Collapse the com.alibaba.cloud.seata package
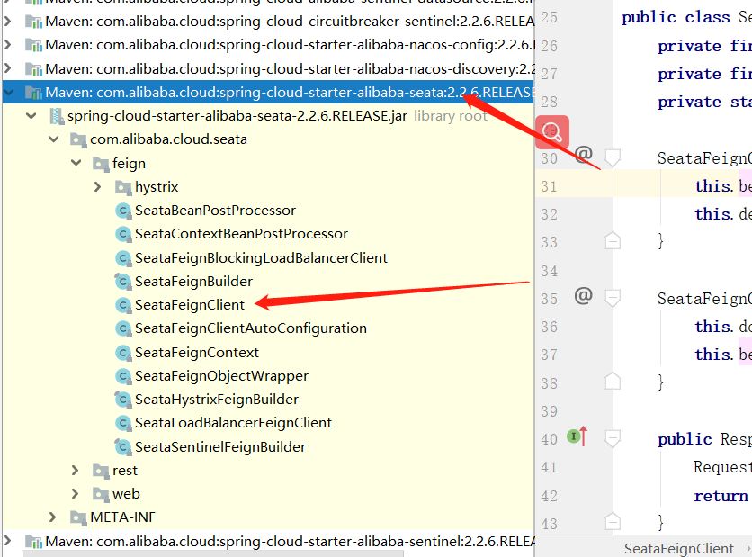Image resolution: width=752 pixels, height=557 pixels. [x=54, y=139]
